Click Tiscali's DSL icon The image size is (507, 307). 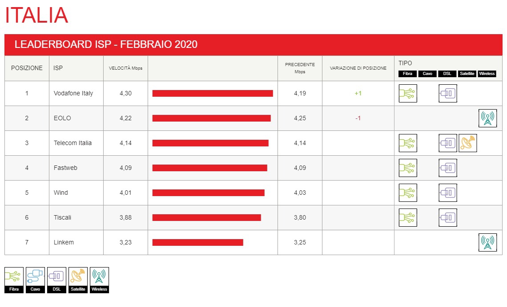(448, 217)
